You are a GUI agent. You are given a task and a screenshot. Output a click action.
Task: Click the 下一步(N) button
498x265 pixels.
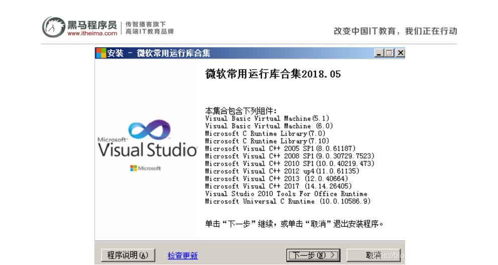(313, 255)
